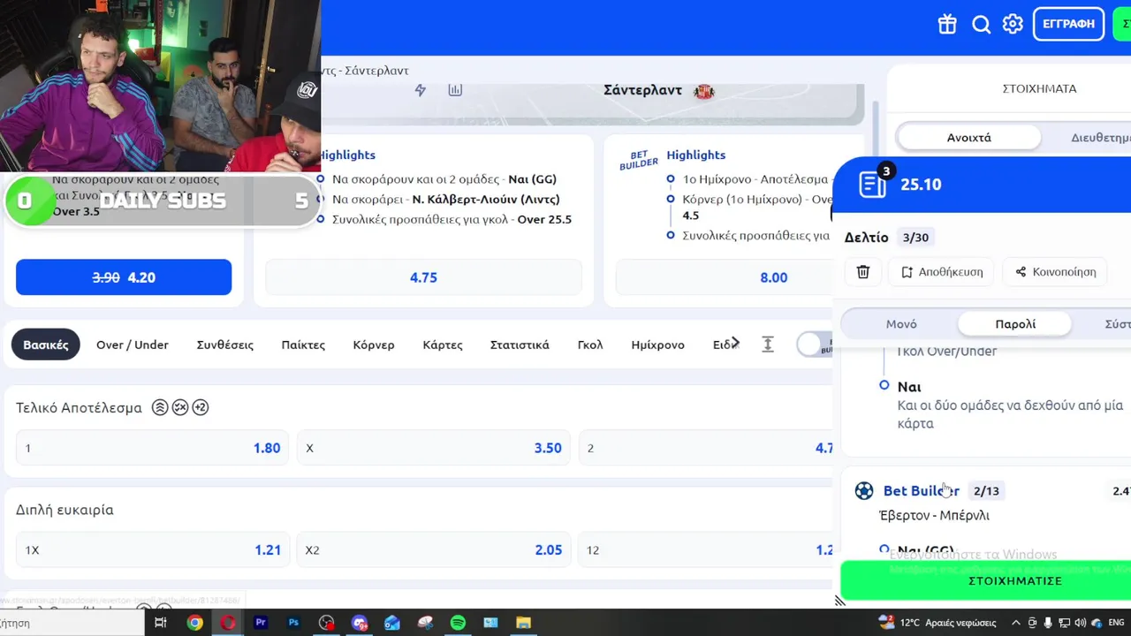Open the Κάρτες tab
Image resolution: width=1131 pixels, height=636 pixels.
pyautogui.click(x=443, y=344)
